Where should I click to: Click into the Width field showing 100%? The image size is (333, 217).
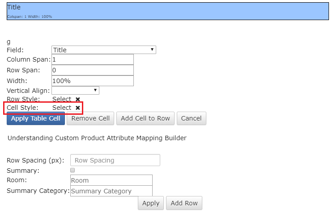pyautogui.click(x=93, y=81)
